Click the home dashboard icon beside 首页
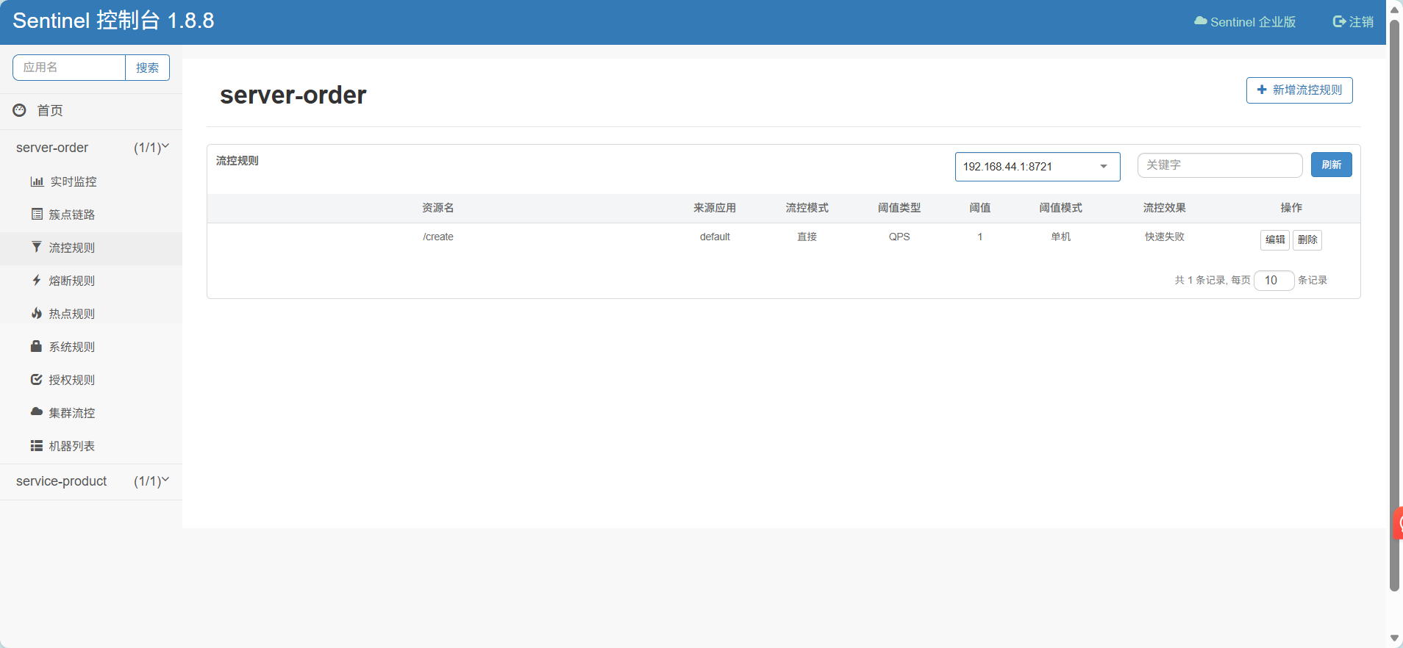The width and height of the screenshot is (1403, 648). coord(20,110)
